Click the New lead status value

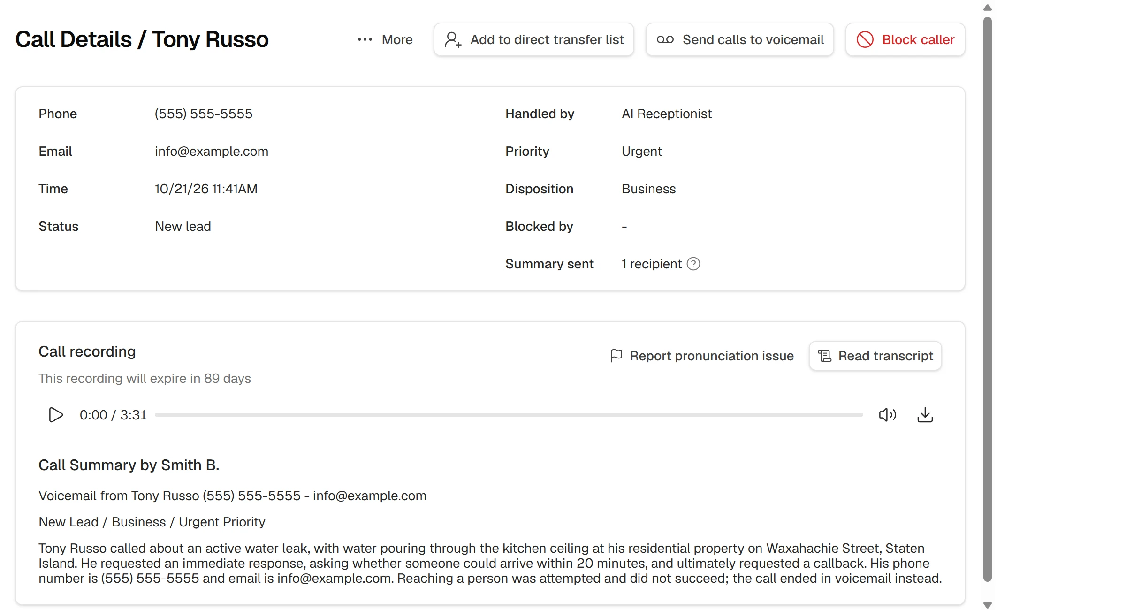point(183,226)
